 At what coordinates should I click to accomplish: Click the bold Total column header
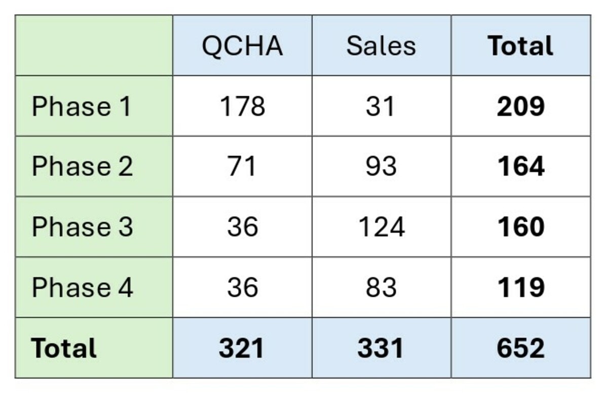point(521,46)
